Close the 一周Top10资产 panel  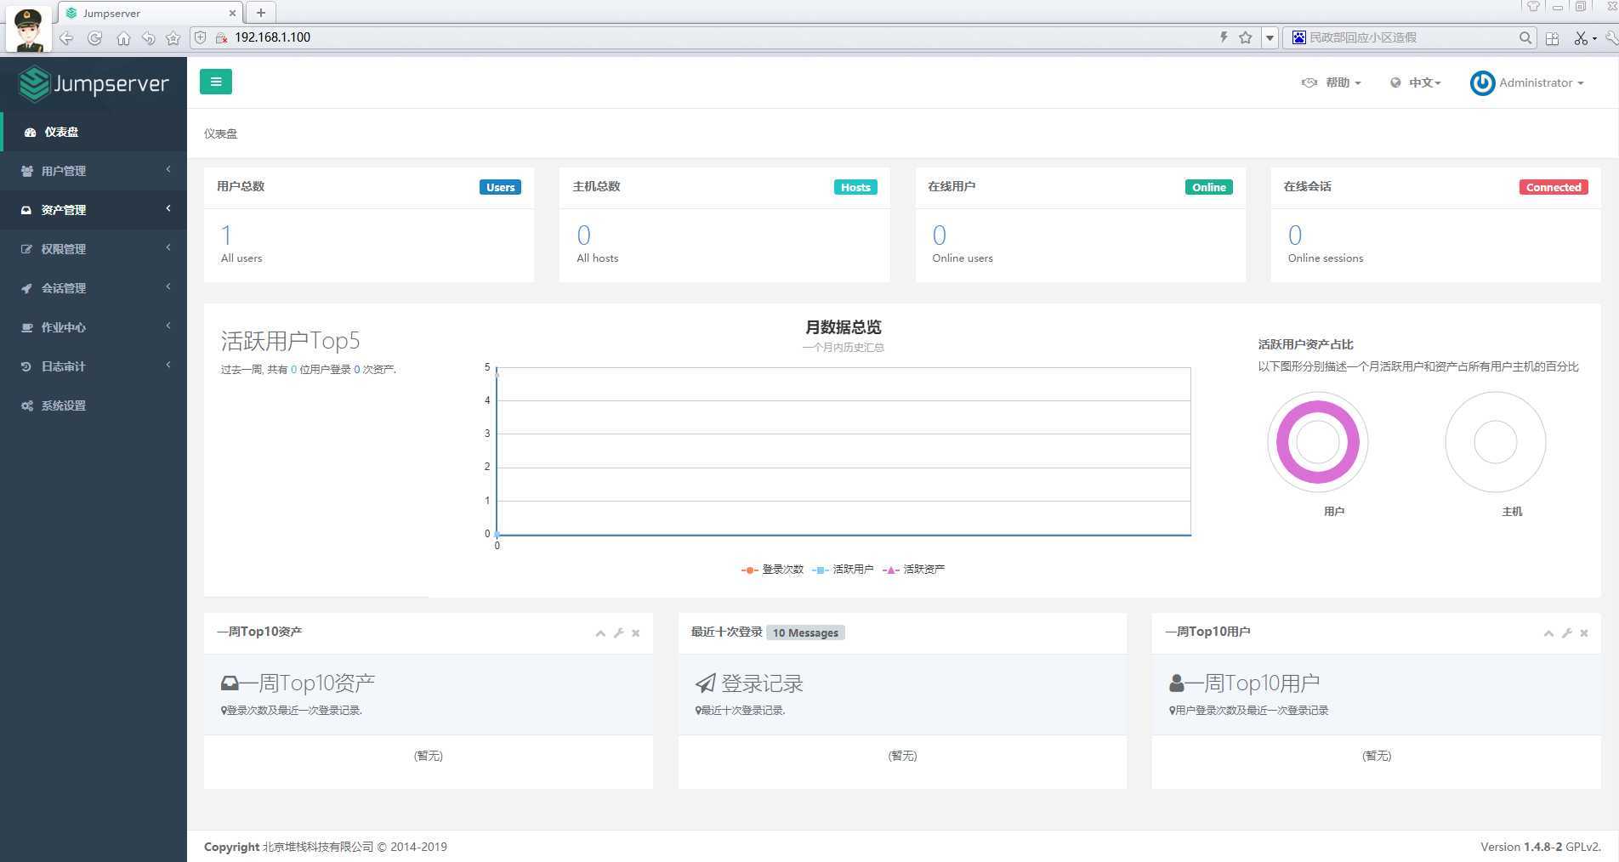(636, 633)
